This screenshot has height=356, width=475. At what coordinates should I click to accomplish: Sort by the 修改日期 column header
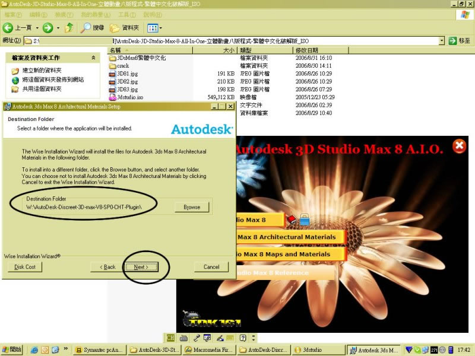[321, 50]
